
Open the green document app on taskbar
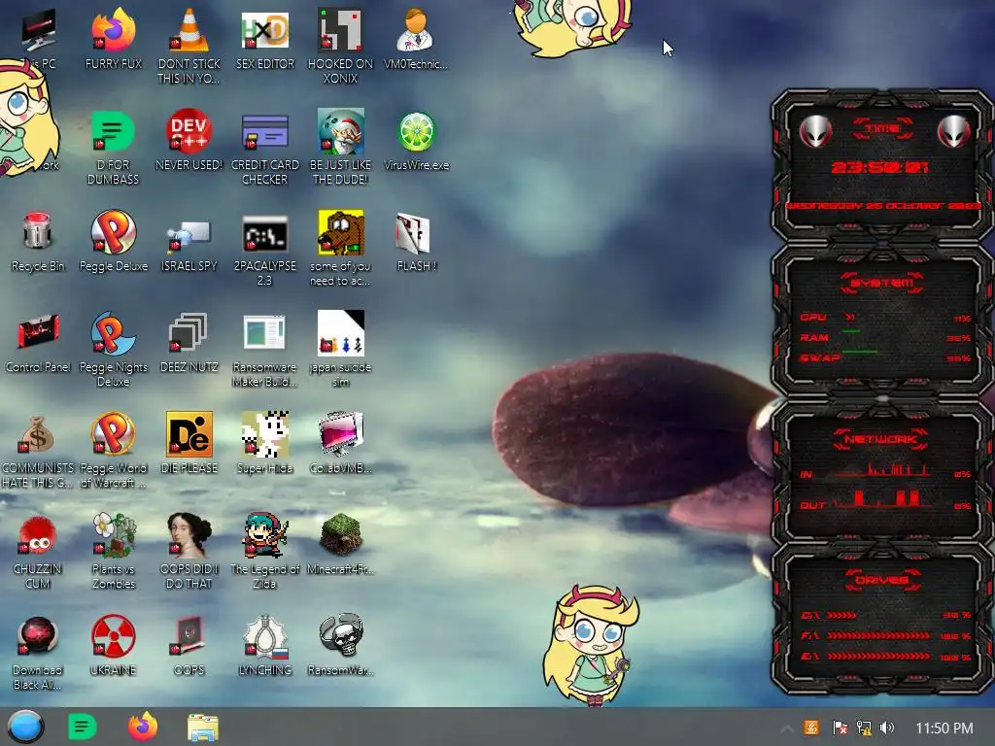pyautogui.click(x=83, y=727)
